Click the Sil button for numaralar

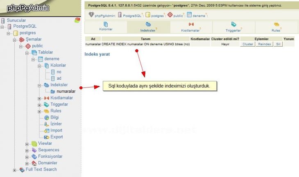click(278, 44)
